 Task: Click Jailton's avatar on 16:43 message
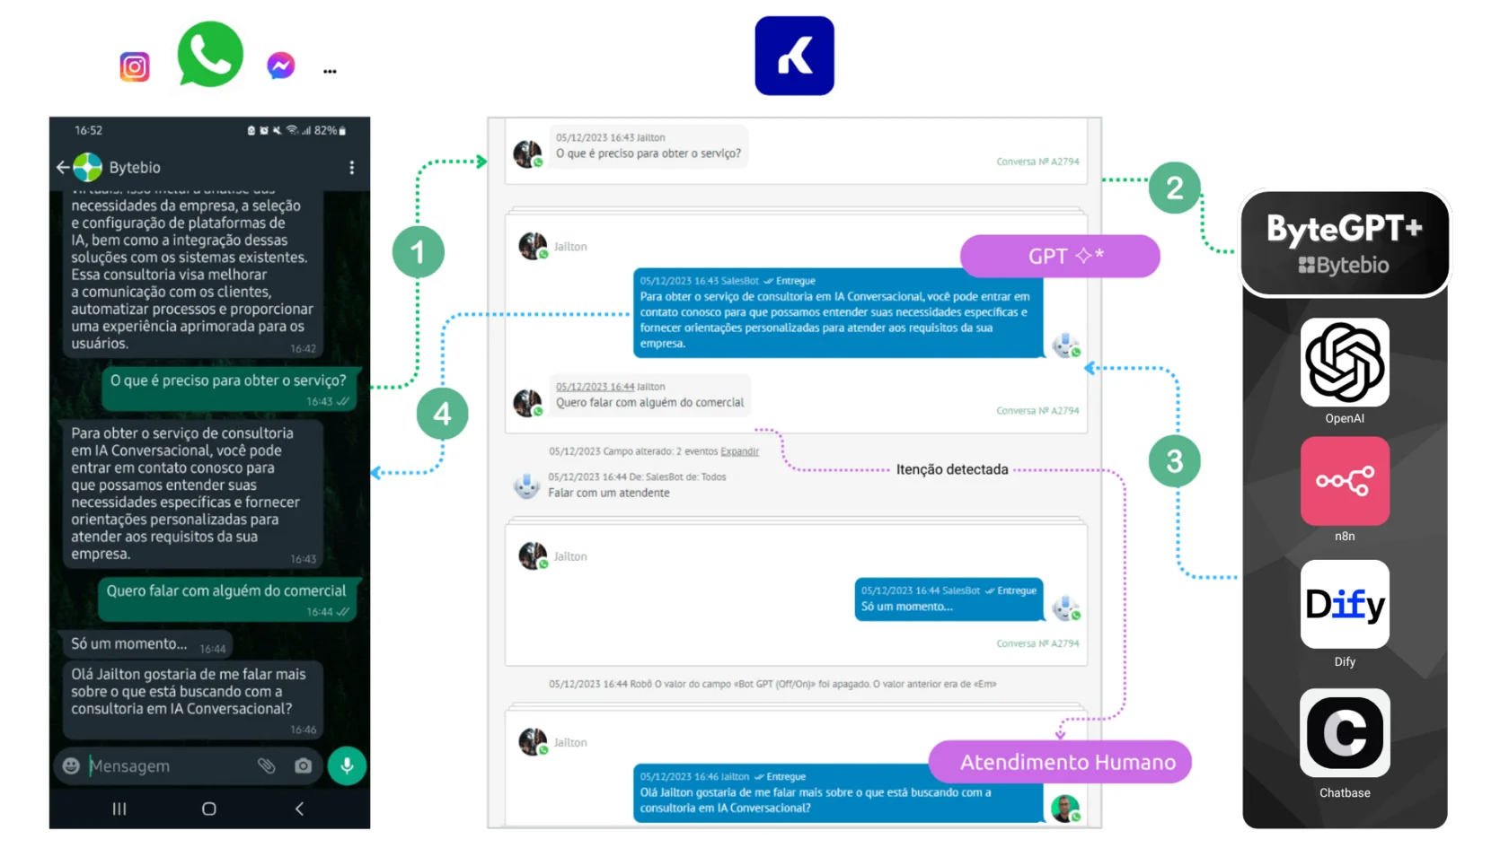pos(527,153)
